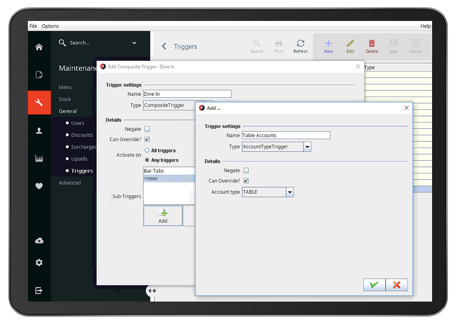Click the magnifier icon in sidebar search
459x328 pixels.
pos(62,43)
